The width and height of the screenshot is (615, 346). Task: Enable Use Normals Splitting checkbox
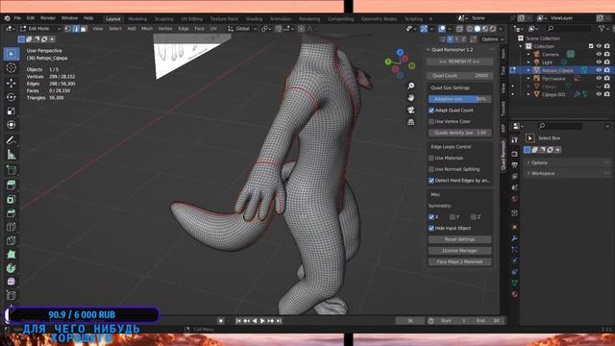click(431, 169)
